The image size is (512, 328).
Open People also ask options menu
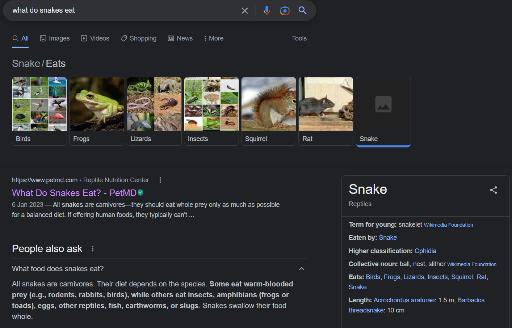tap(93, 249)
